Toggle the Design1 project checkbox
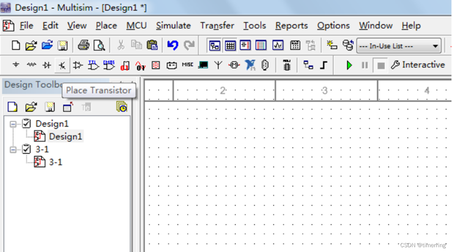Image resolution: width=452 pixels, height=252 pixels. coord(26,123)
